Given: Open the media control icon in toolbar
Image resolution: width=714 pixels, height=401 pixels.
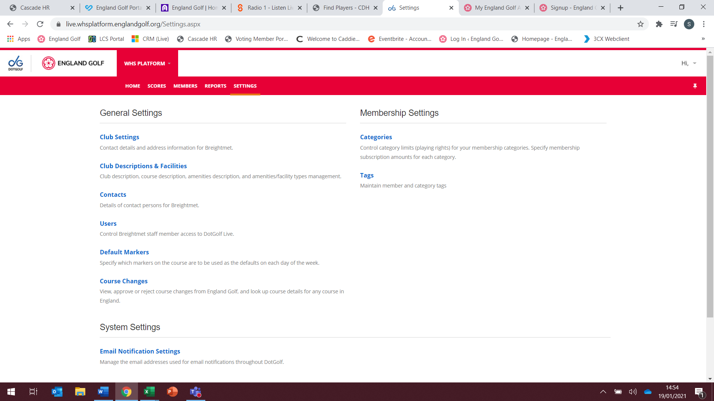Looking at the screenshot, I should point(674,24).
